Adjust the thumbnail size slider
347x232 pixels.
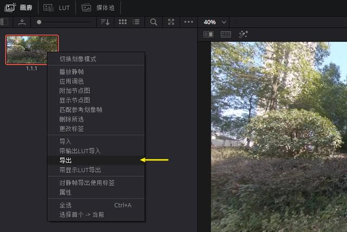tap(64, 22)
